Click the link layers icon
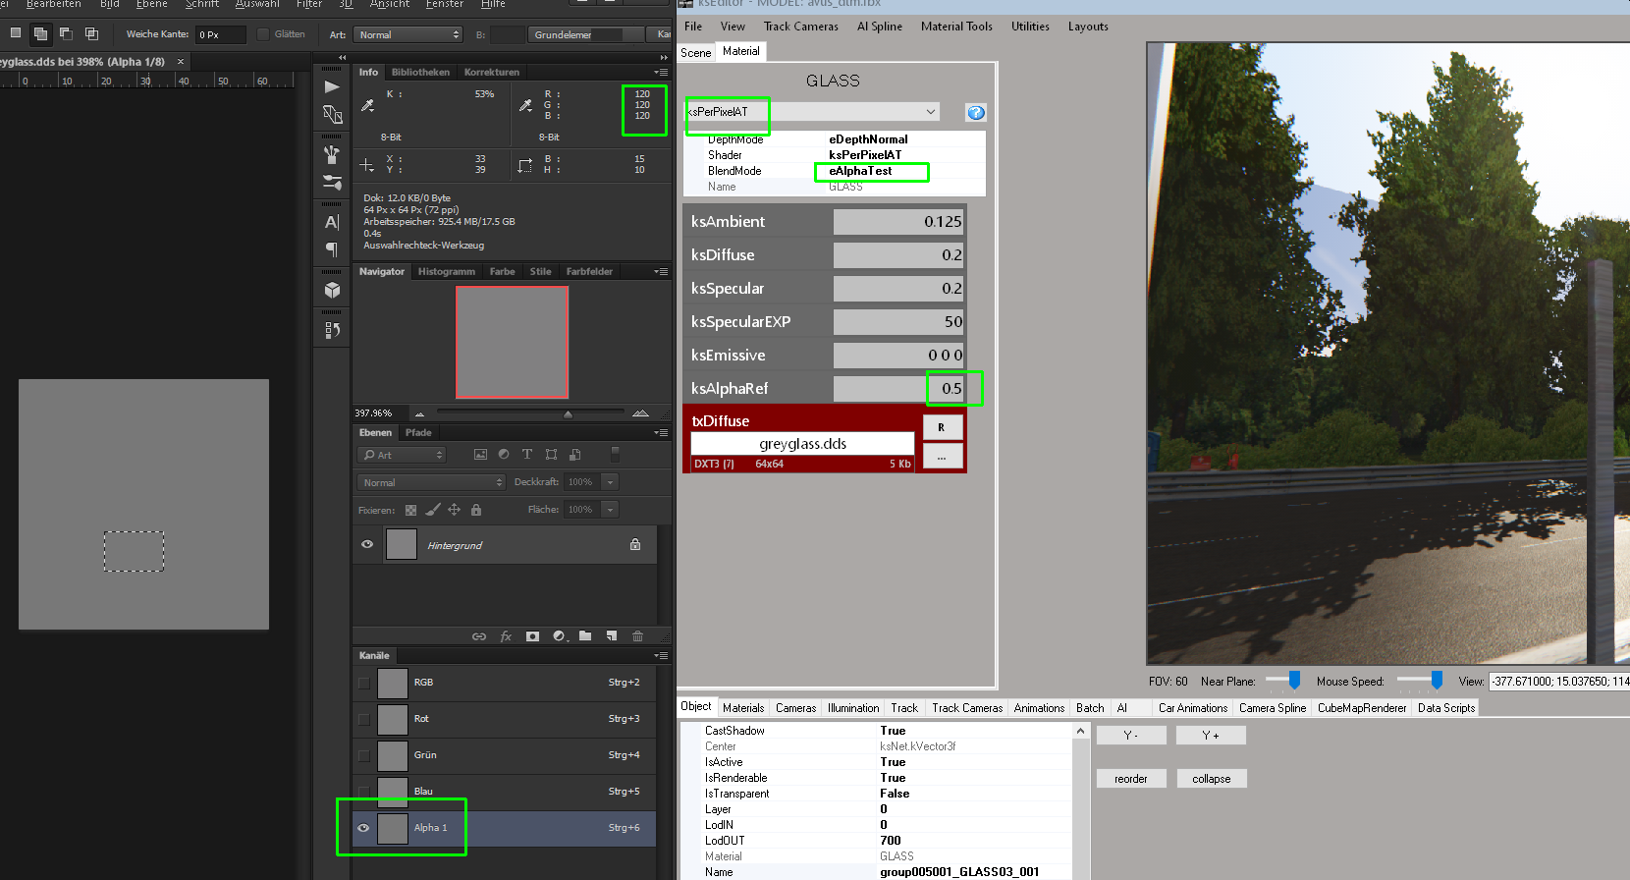Screen dimensions: 1630x880 tap(479, 636)
